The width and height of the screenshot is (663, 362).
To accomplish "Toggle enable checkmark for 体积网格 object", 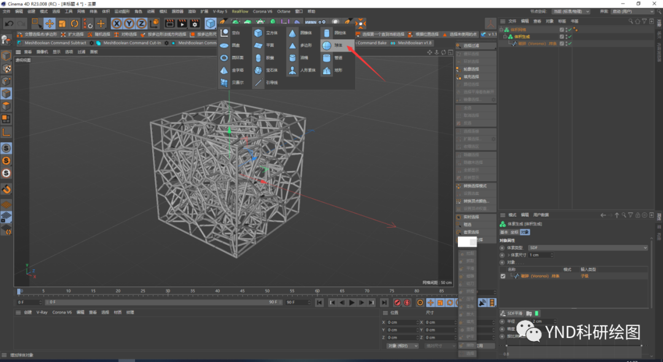I will coord(570,29).
